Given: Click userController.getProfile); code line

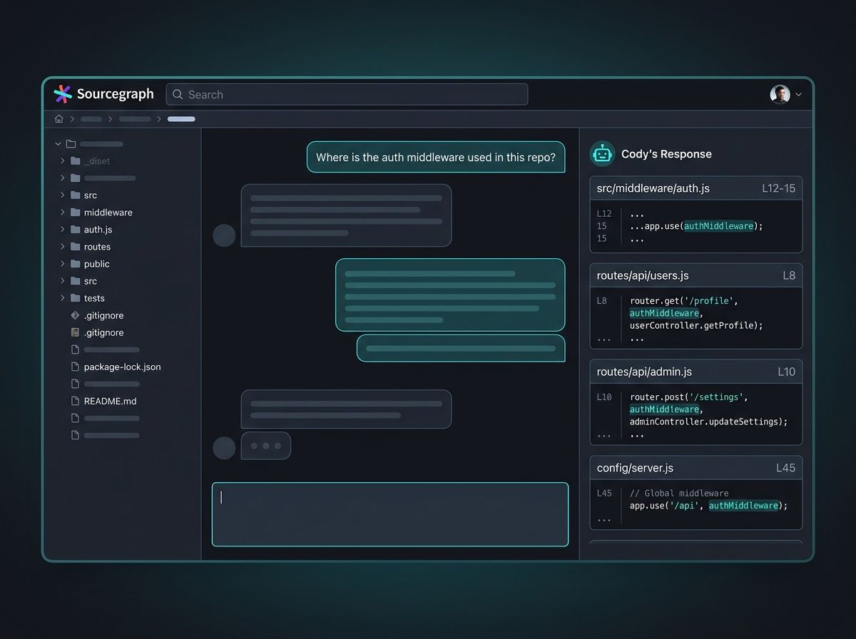Looking at the screenshot, I should [x=696, y=326].
